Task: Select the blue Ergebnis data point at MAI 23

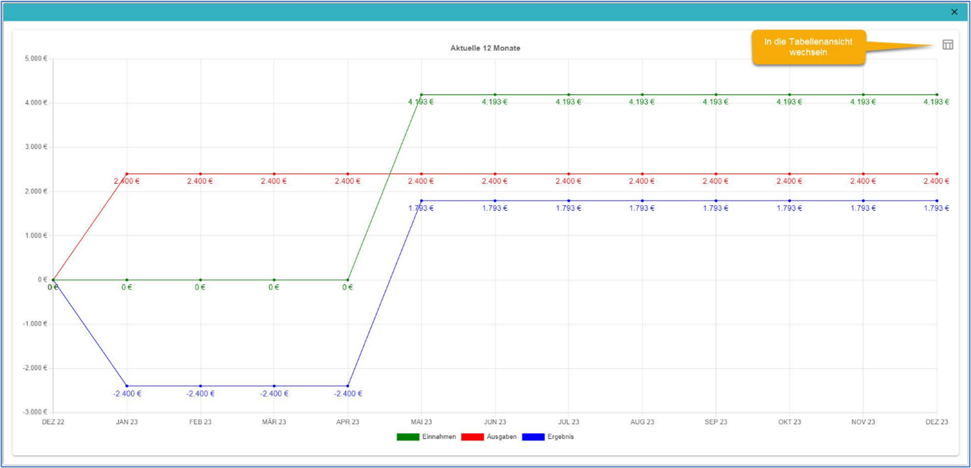Action: click(422, 201)
